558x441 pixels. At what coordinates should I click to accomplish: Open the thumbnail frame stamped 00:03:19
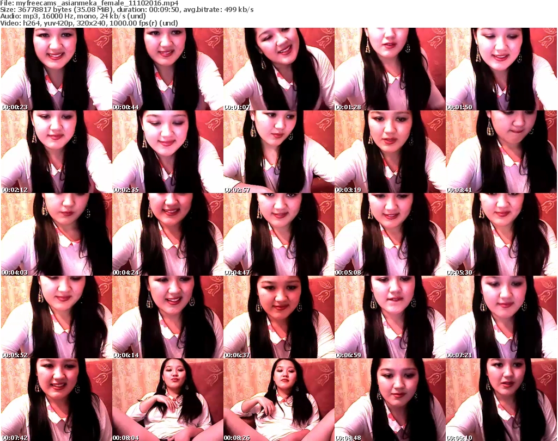click(390, 152)
